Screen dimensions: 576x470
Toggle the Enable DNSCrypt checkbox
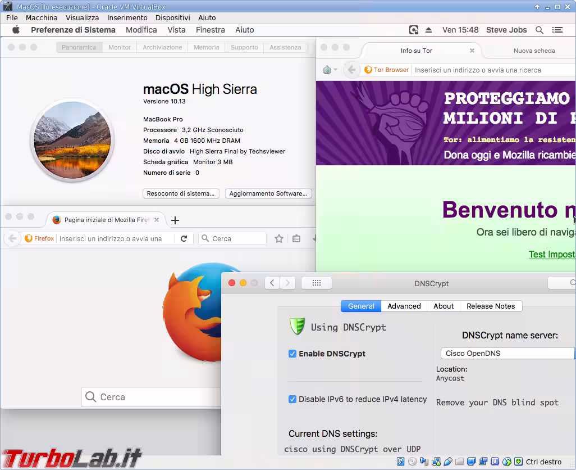(292, 354)
